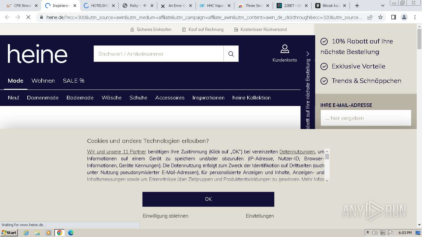Open Accessoires submenu

pos(170,98)
